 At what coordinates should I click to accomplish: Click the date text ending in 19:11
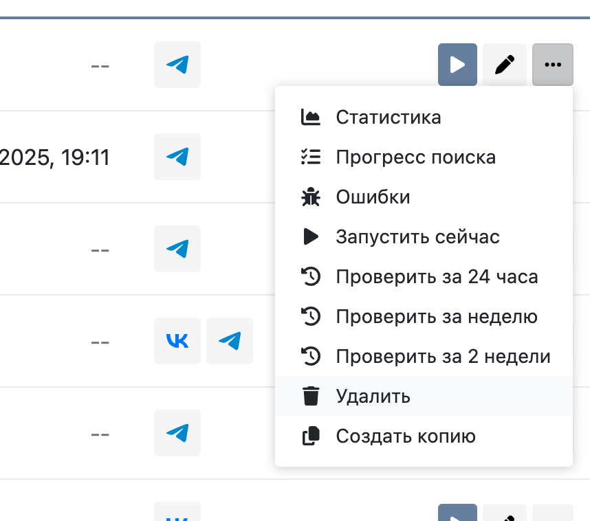pos(55,157)
